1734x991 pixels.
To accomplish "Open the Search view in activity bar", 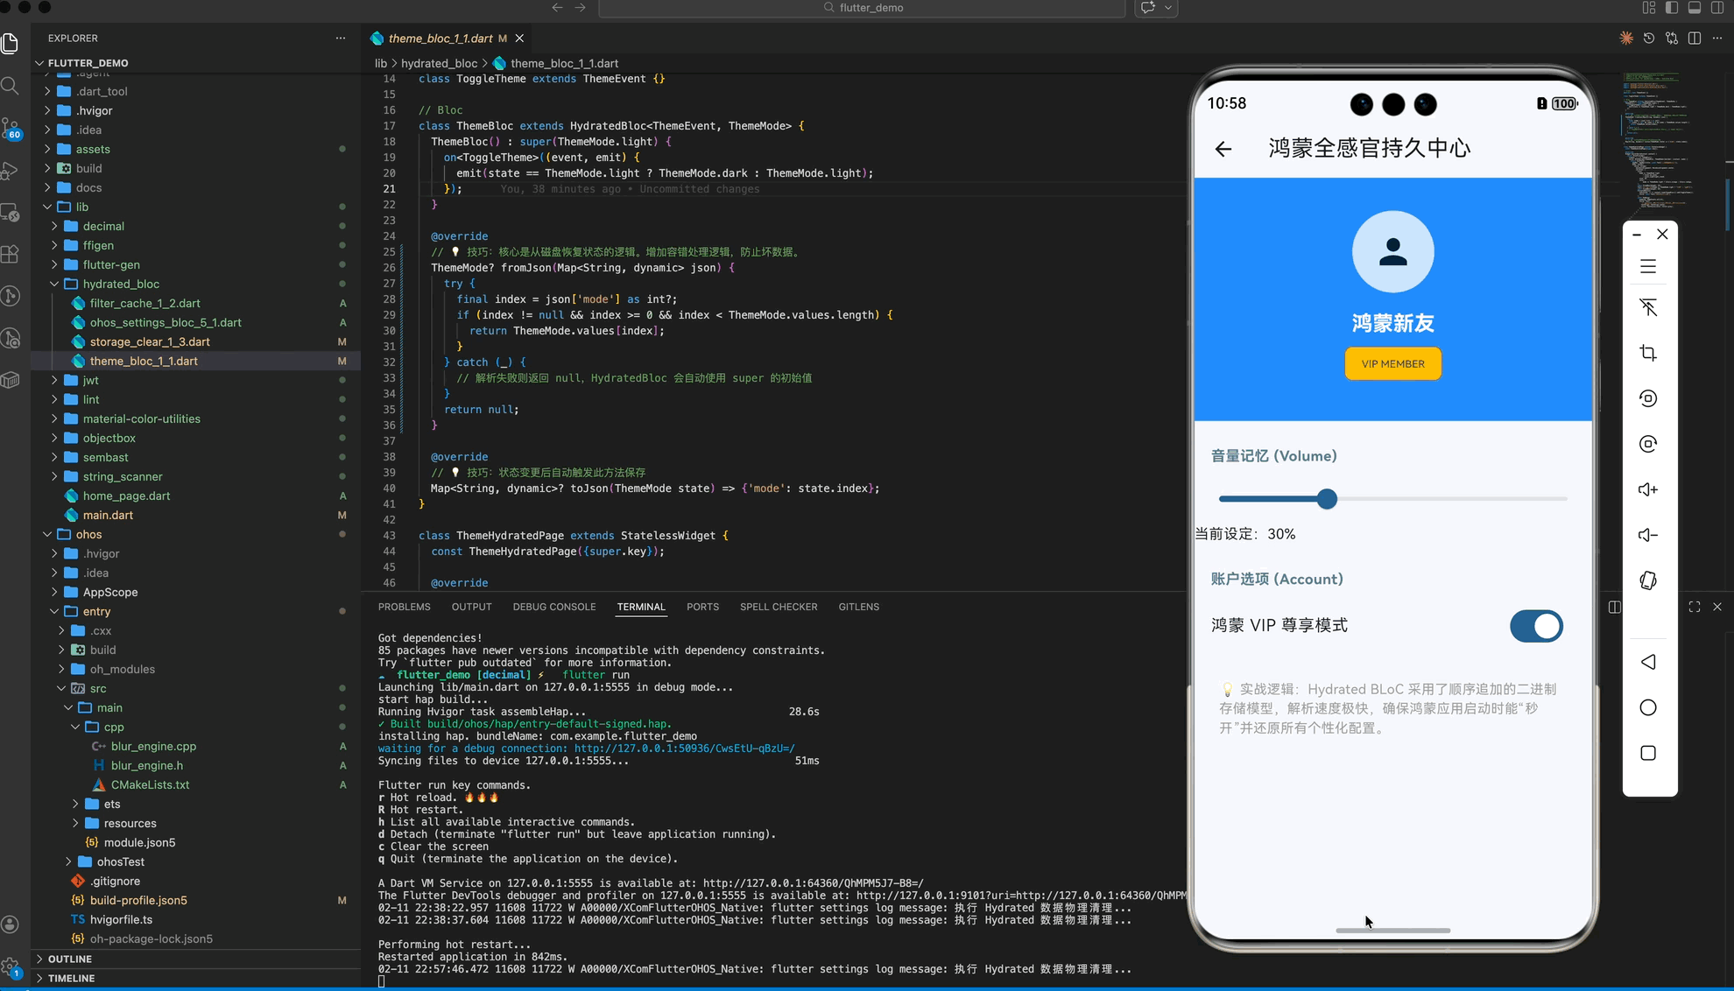I will (11, 86).
